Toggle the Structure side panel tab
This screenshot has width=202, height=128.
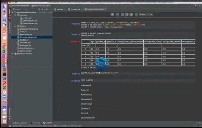10,27
